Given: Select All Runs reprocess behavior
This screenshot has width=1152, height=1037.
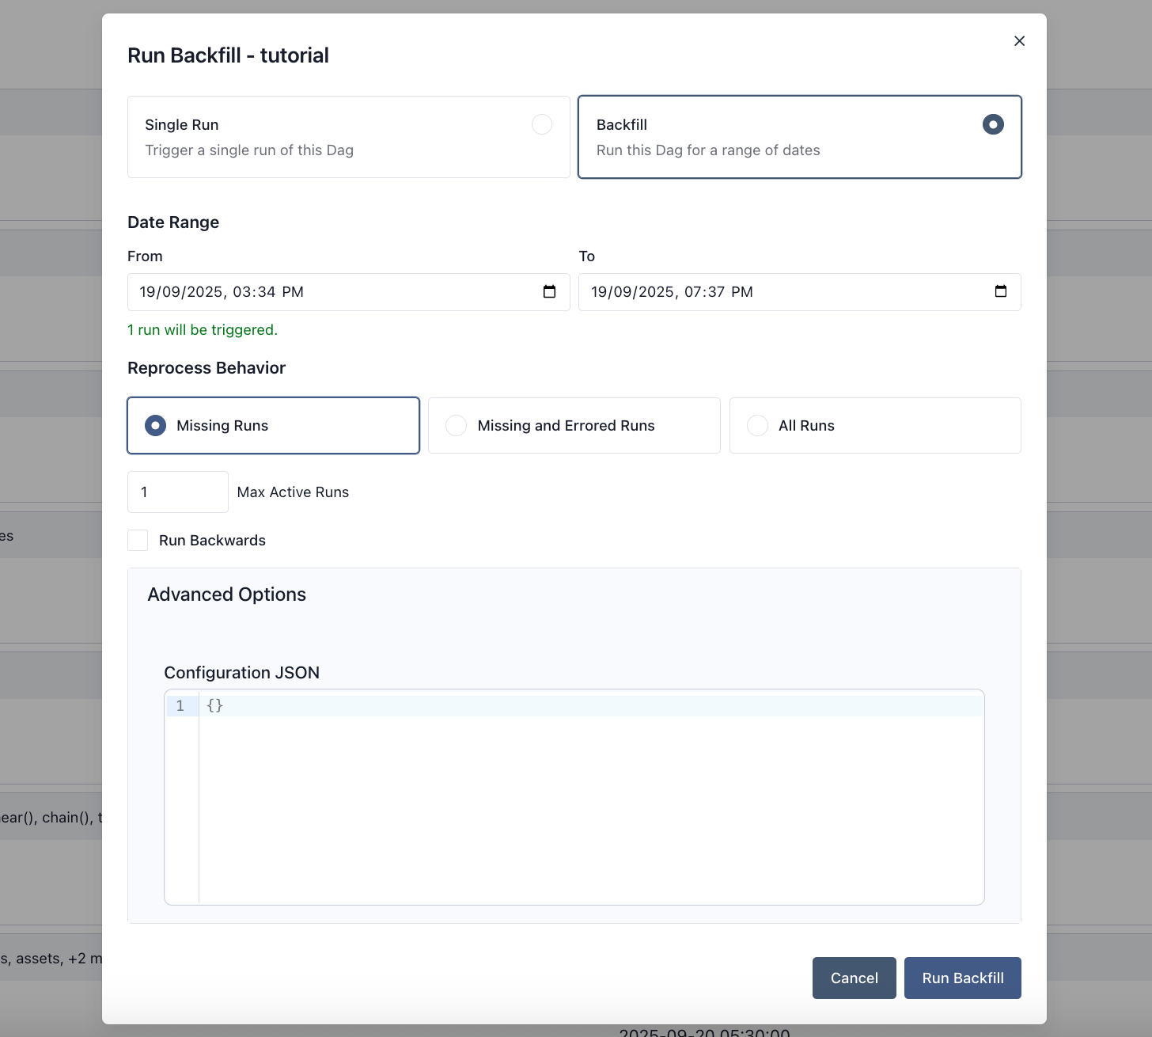Looking at the screenshot, I should coord(757,426).
